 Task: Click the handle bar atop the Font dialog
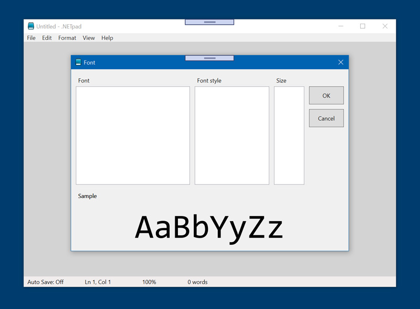pos(209,58)
